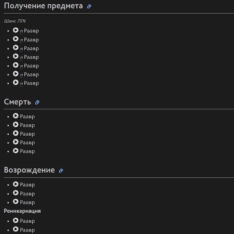Play the last Раавр audio under Смерть

(x=16, y=150)
